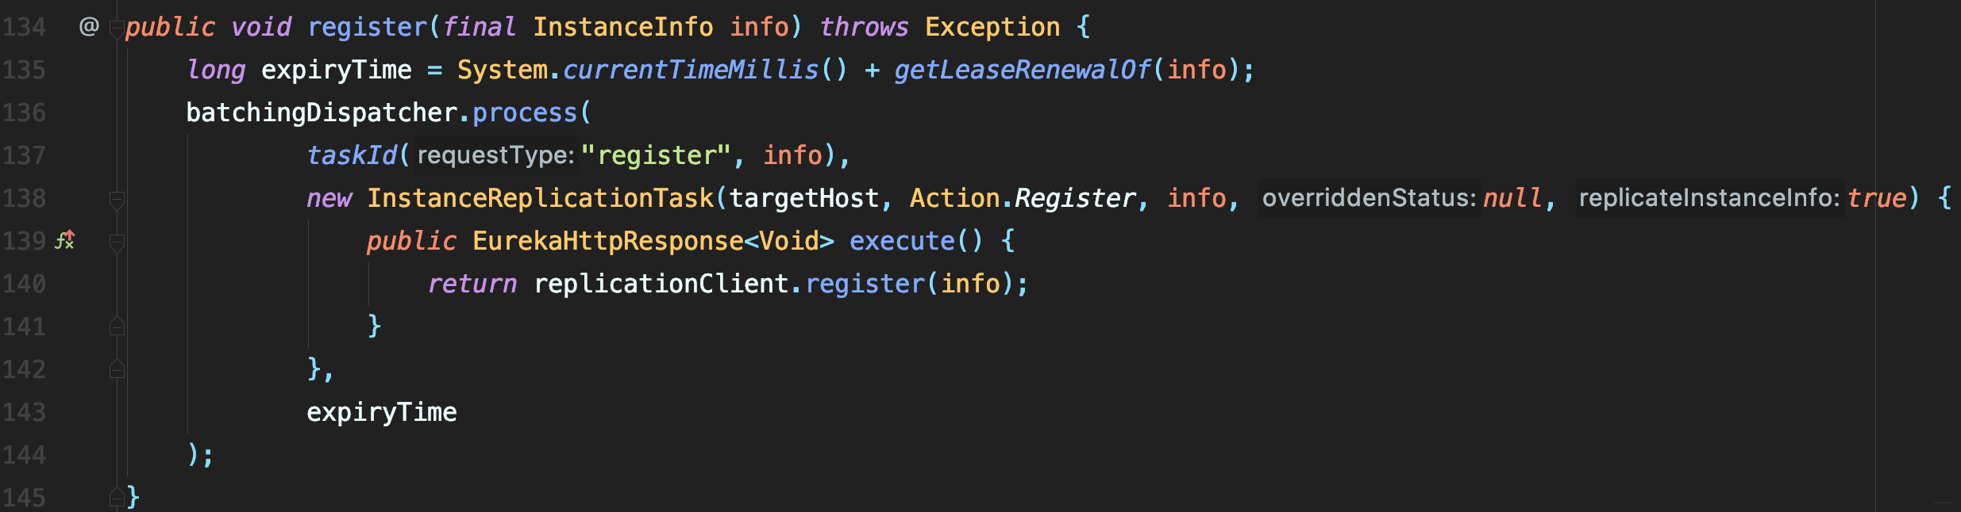Click the overriddenStatus inlay hint

pyautogui.click(x=1369, y=197)
